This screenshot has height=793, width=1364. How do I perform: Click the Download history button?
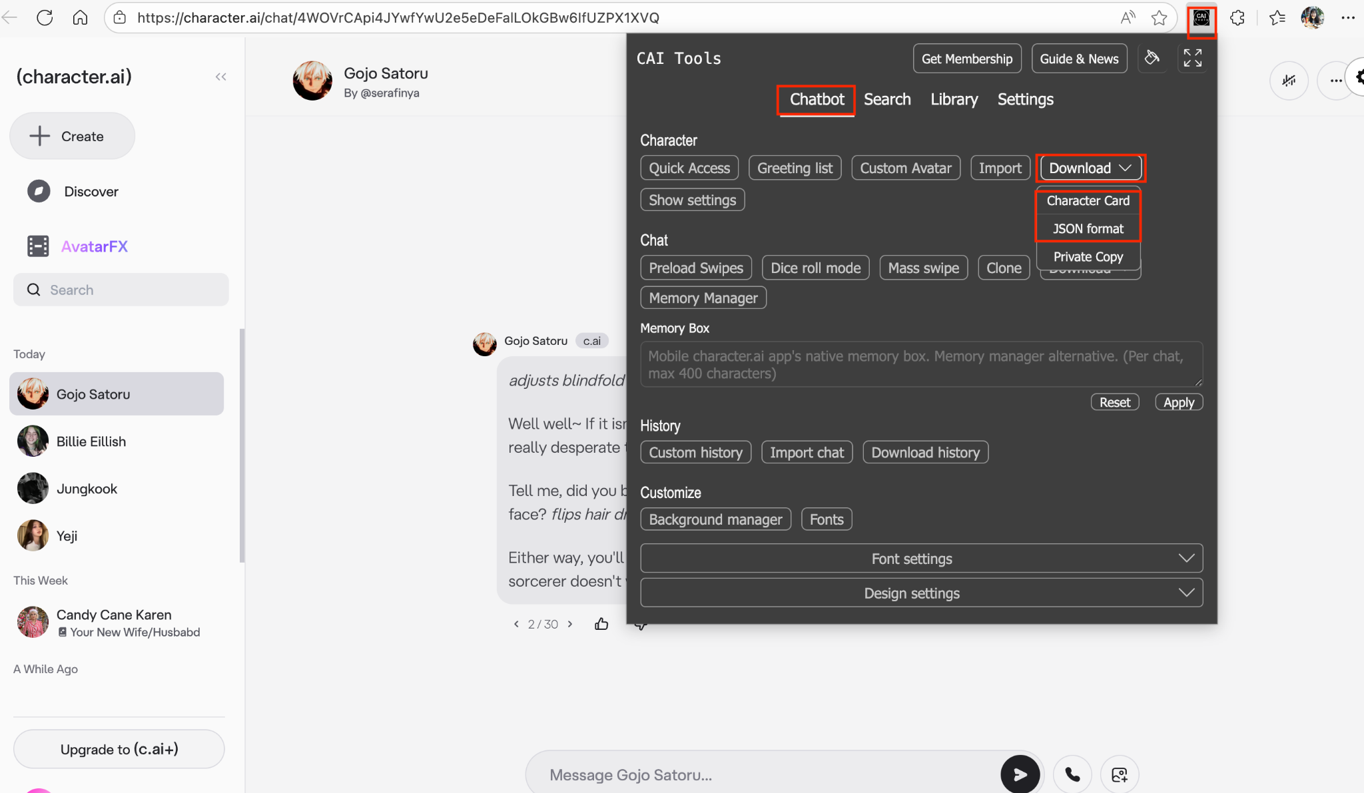[x=925, y=453]
